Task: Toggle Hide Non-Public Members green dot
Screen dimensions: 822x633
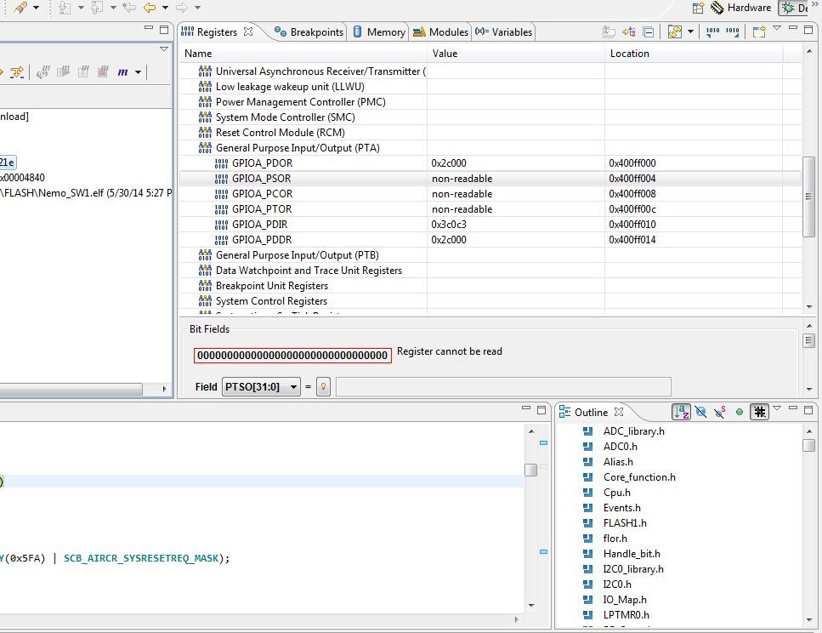Action: click(x=740, y=412)
